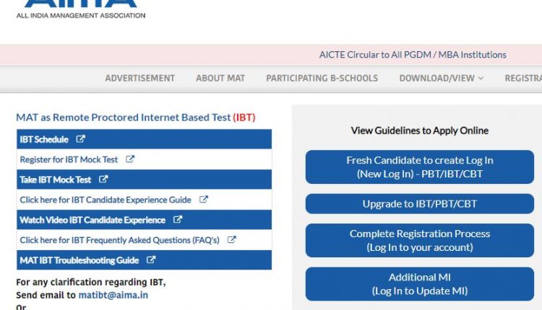The image size is (542, 310).
Task: Click Additional MI log in button
Action: pyautogui.click(x=420, y=284)
